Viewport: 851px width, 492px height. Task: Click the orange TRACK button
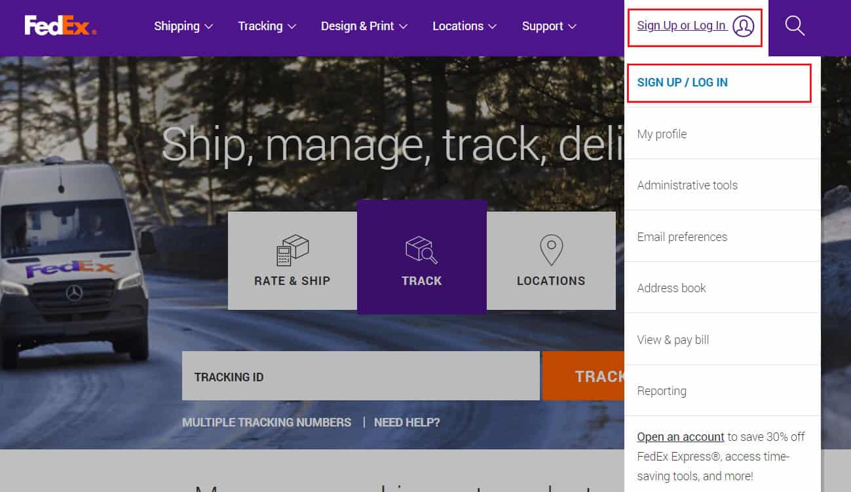coord(583,376)
